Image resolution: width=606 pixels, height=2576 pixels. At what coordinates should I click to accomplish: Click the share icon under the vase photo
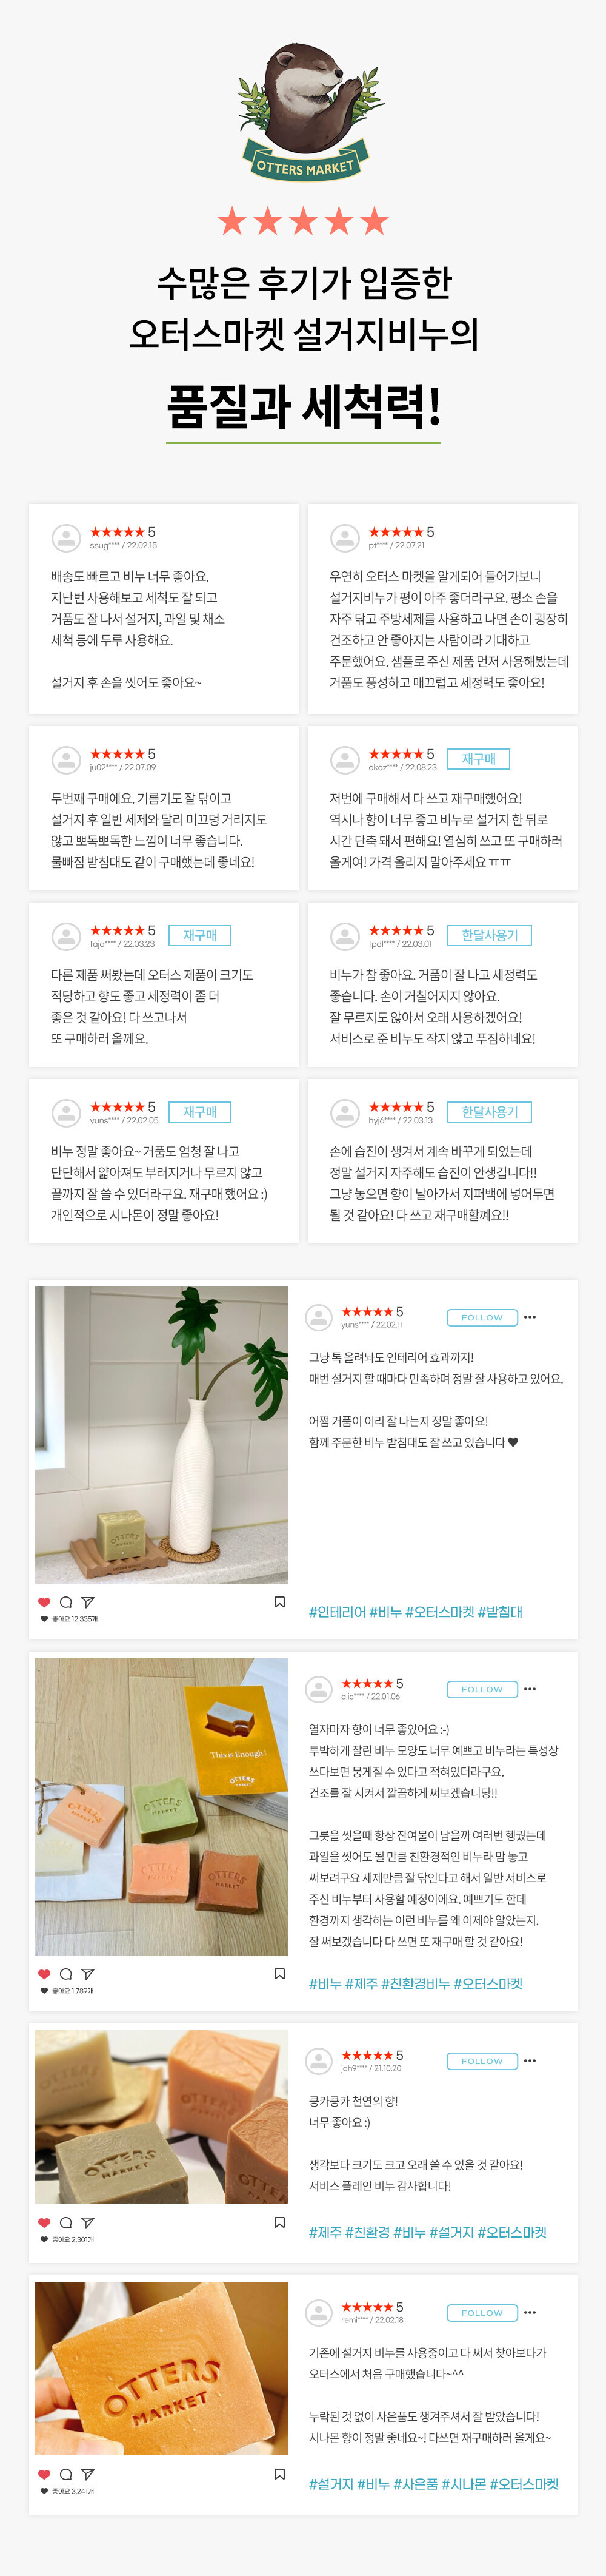(88, 1602)
